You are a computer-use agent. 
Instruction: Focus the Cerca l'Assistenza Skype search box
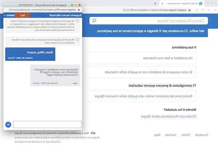149,21
